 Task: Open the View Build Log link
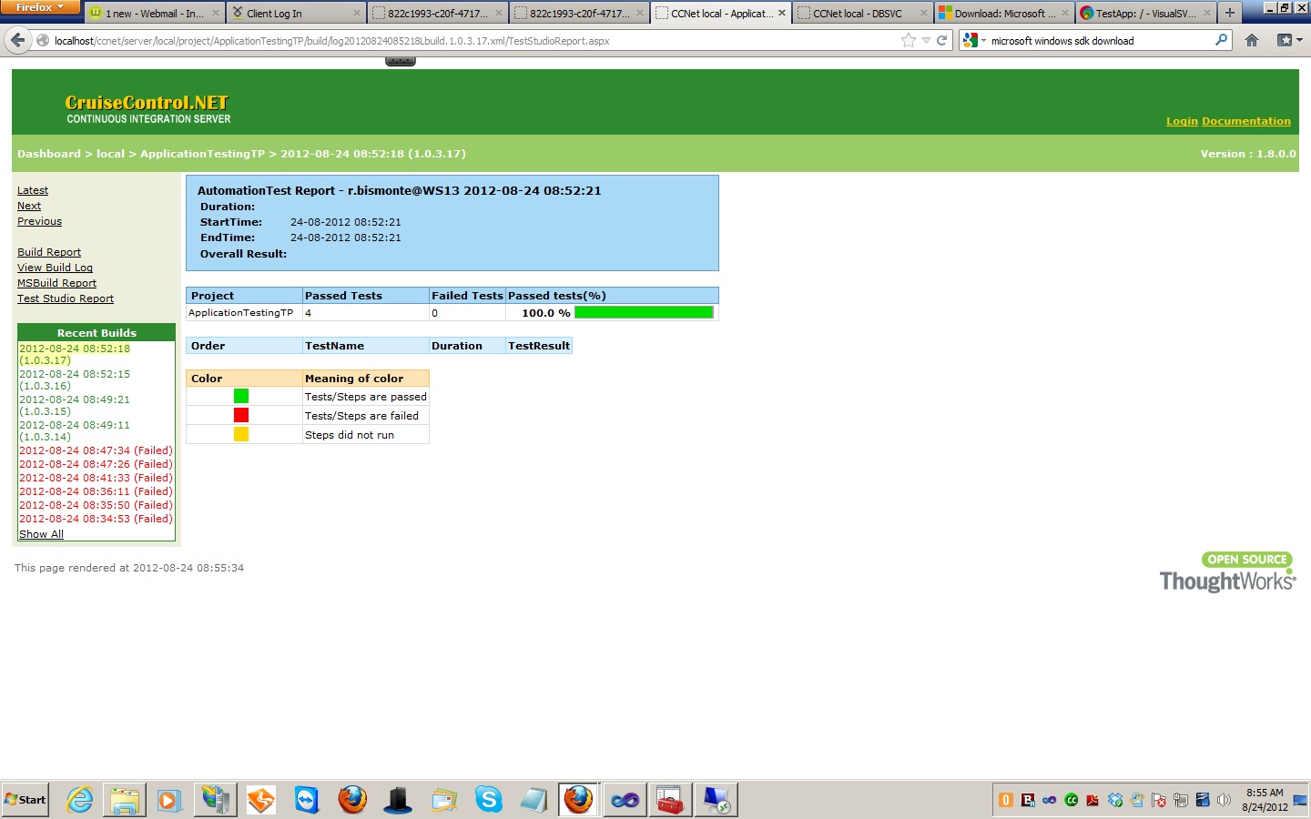pyautogui.click(x=55, y=268)
